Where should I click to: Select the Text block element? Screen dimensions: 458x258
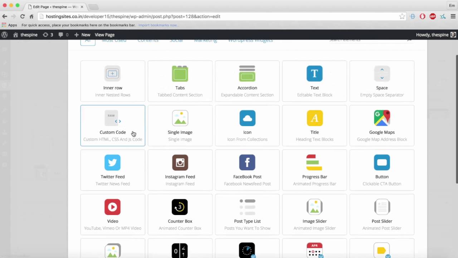[315, 81]
